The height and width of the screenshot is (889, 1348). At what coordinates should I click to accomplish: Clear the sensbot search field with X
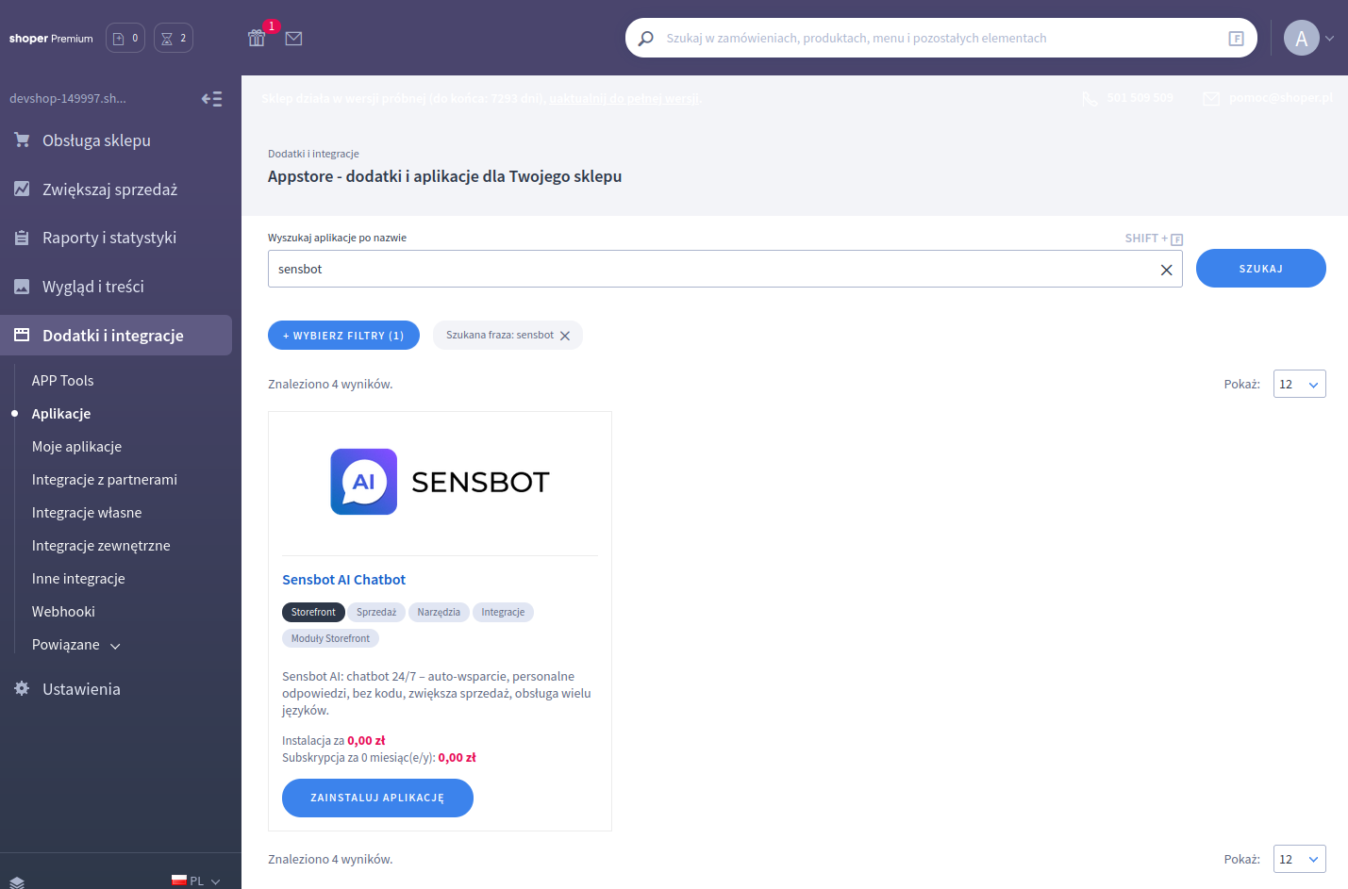[1166, 270]
